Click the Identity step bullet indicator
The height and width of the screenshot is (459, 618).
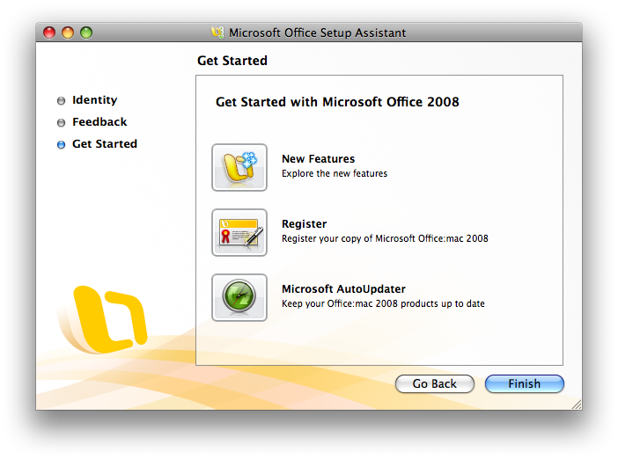point(61,101)
